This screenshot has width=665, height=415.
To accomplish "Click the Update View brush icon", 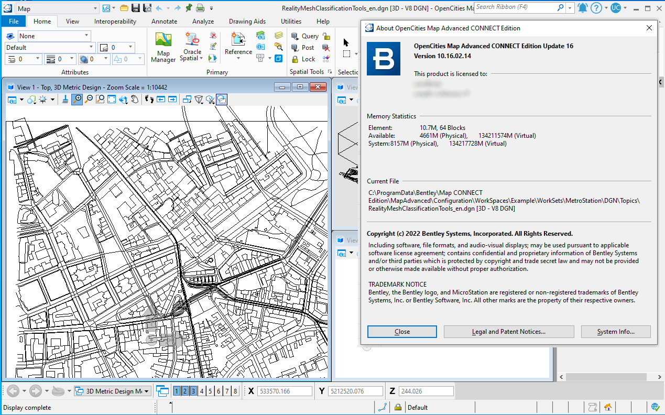I will (x=65, y=99).
